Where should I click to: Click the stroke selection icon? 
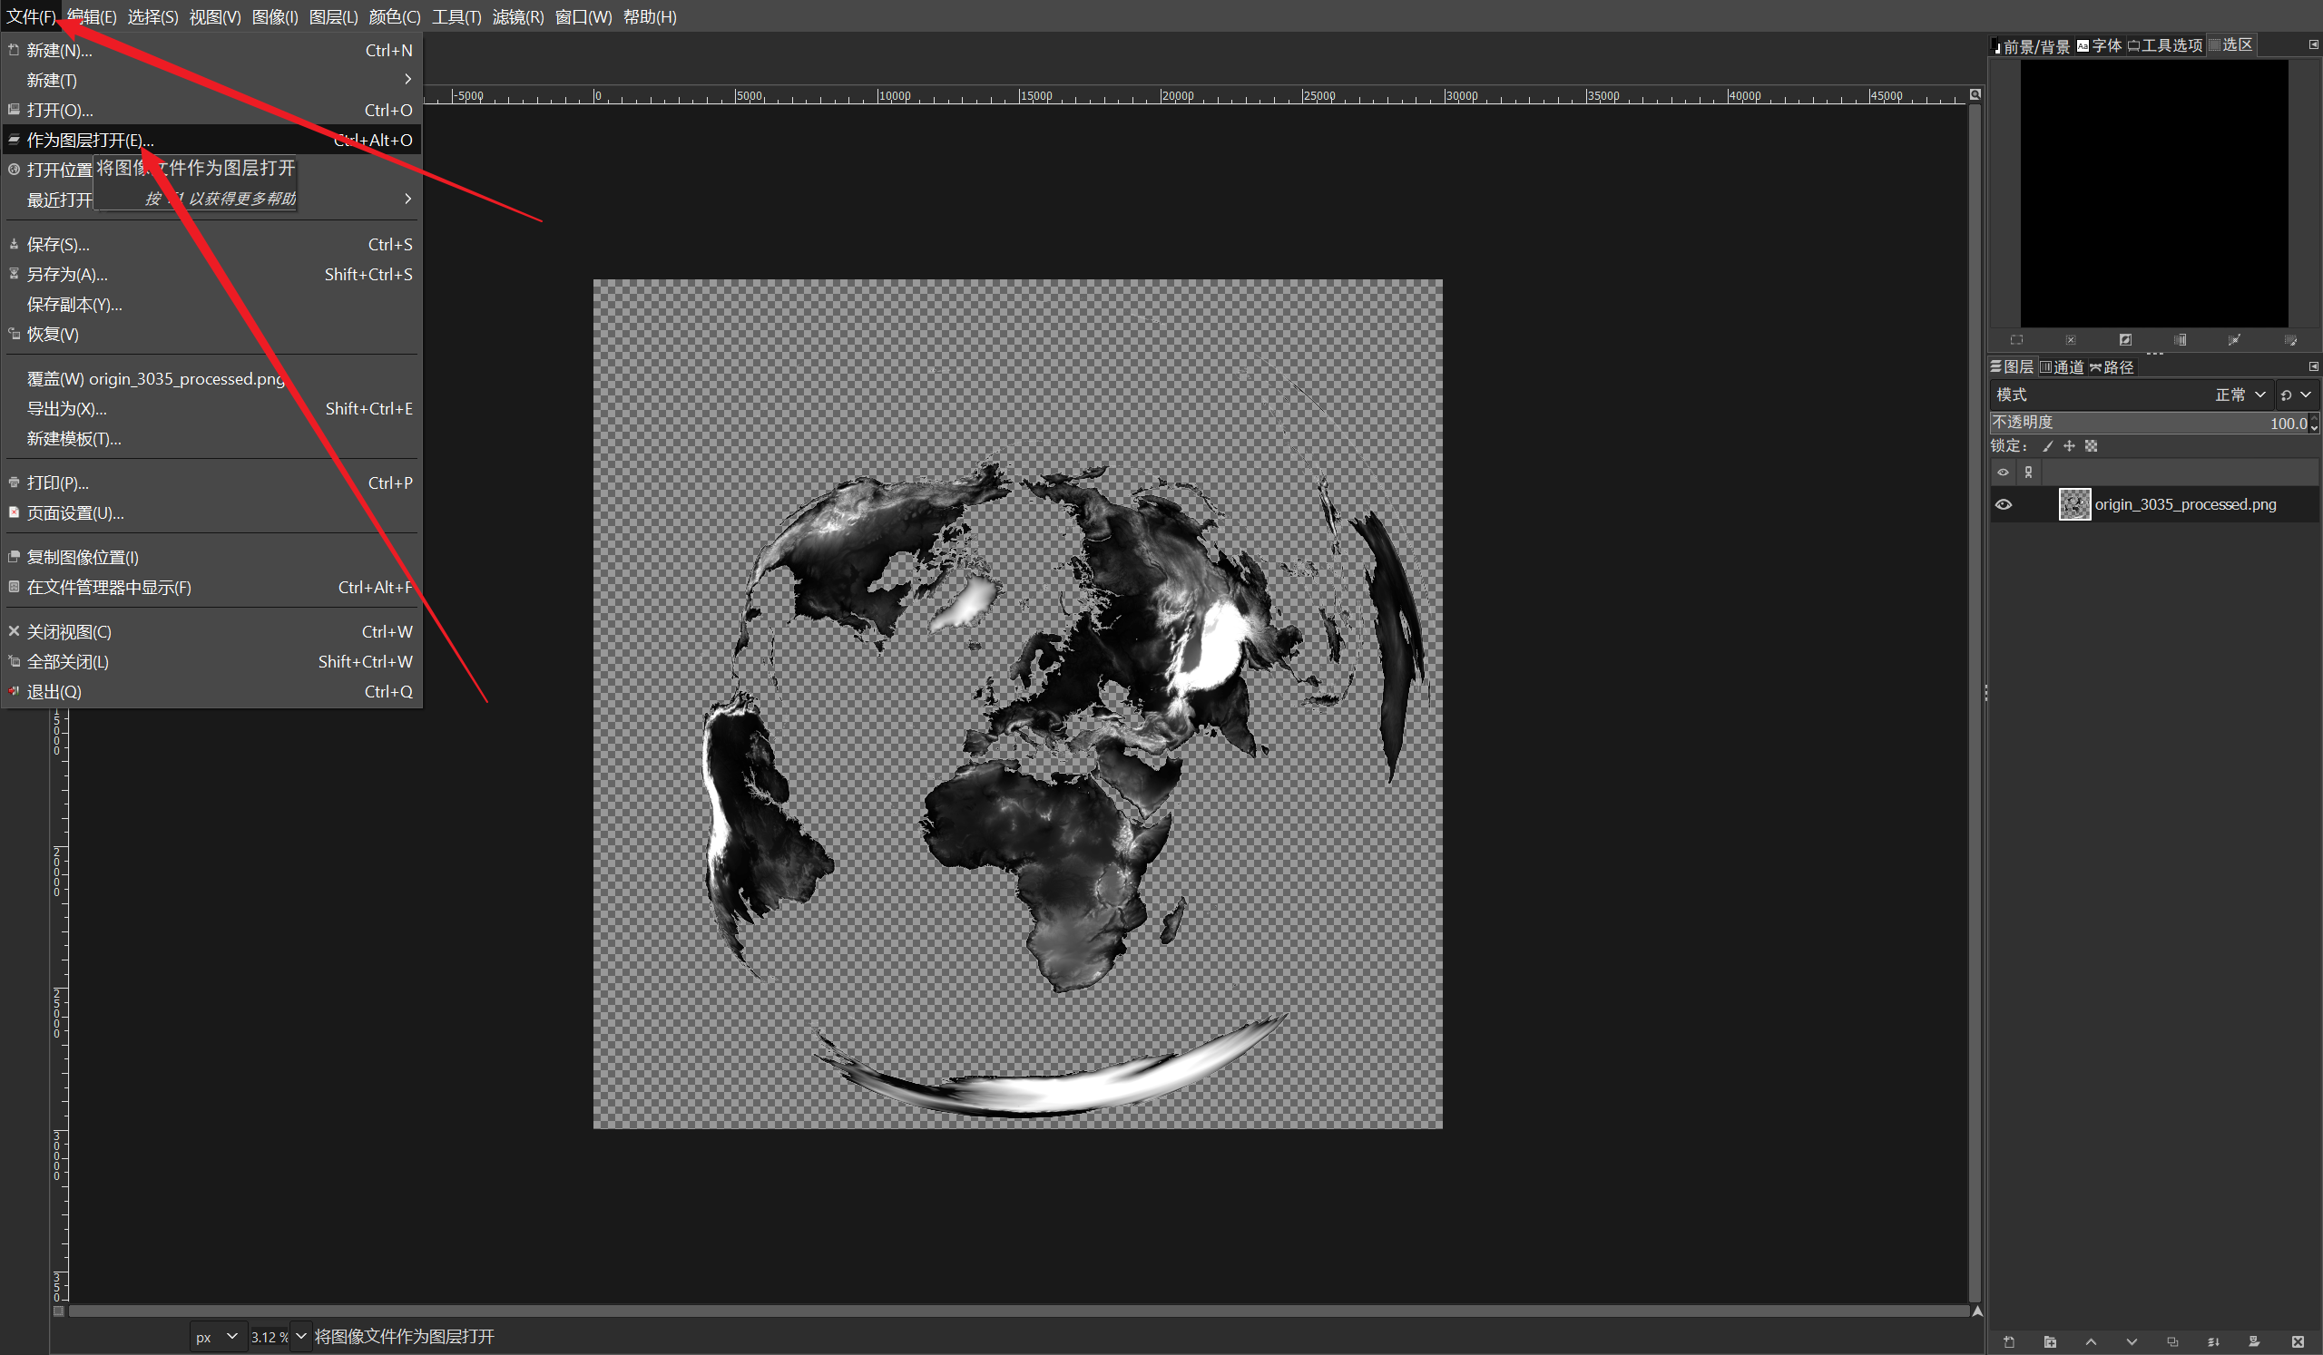[2289, 340]
